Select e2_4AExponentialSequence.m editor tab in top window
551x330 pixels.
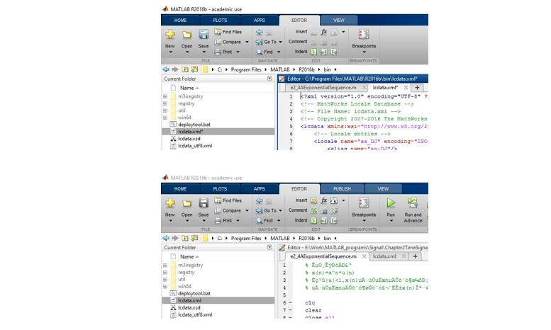tap(323, 88)
